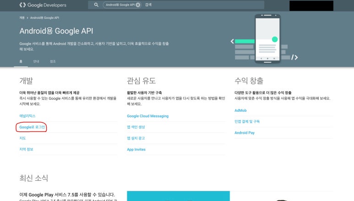Viewport: 354px width, 201px height.
Task: Click the teal news thumbnail image
Action: point(178,196)
